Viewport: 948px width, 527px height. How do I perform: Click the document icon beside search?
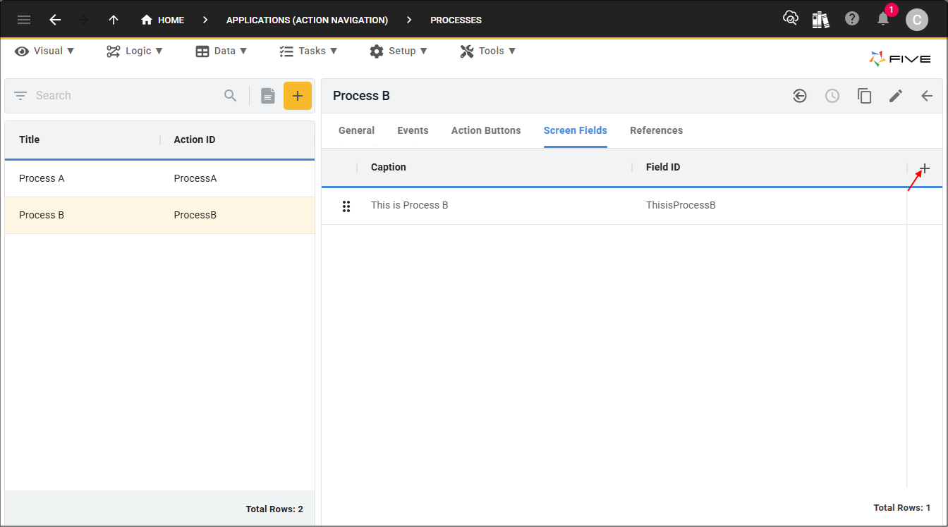268,96
